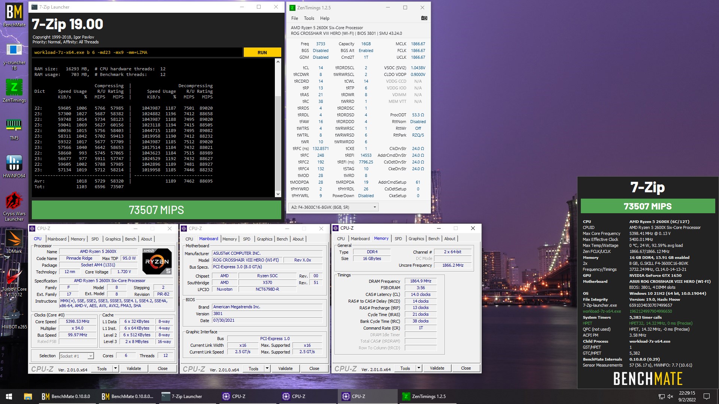Click the 7-Zip output scrollbar up arrow
Image resolution: width=719 pixels, height=404 pixels.
[278, 61]
